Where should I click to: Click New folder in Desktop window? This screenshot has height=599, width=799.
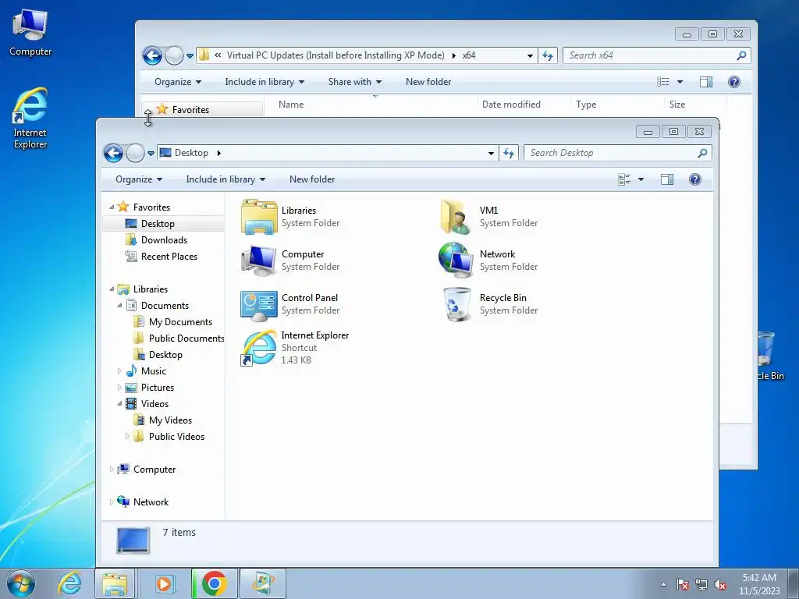(312, 179)
